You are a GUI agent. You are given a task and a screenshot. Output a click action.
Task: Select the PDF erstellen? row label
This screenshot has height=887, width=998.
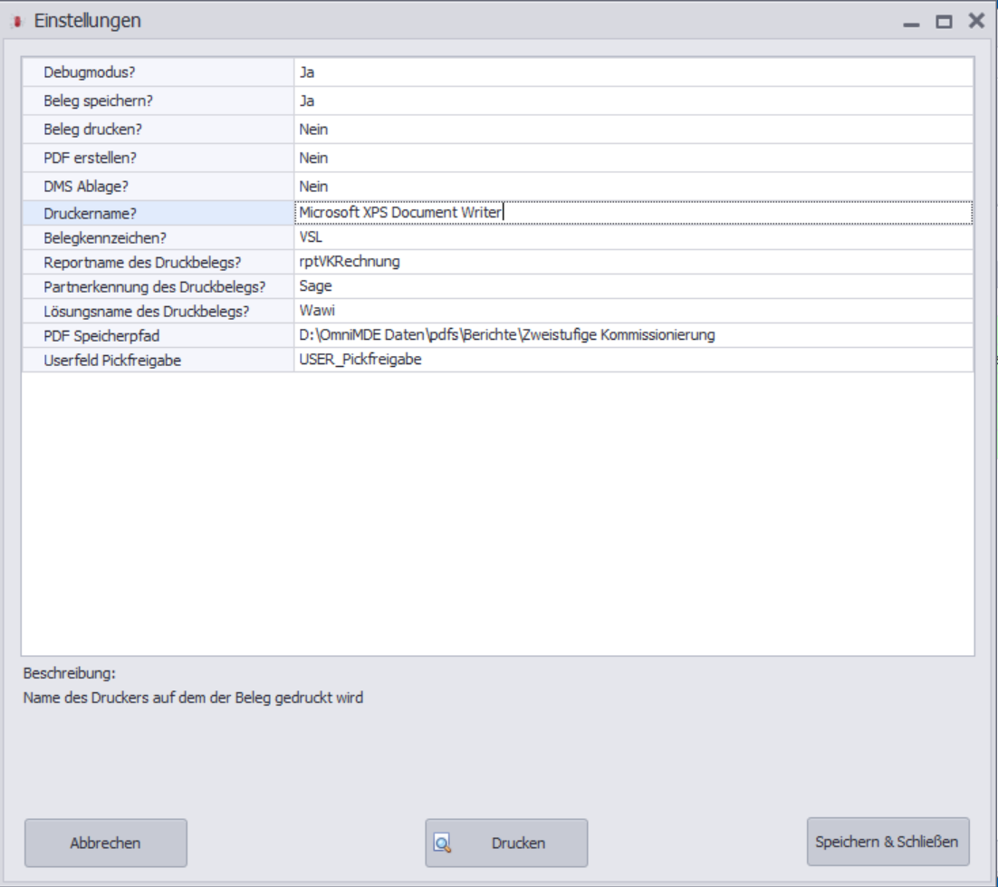pos(158,158)
